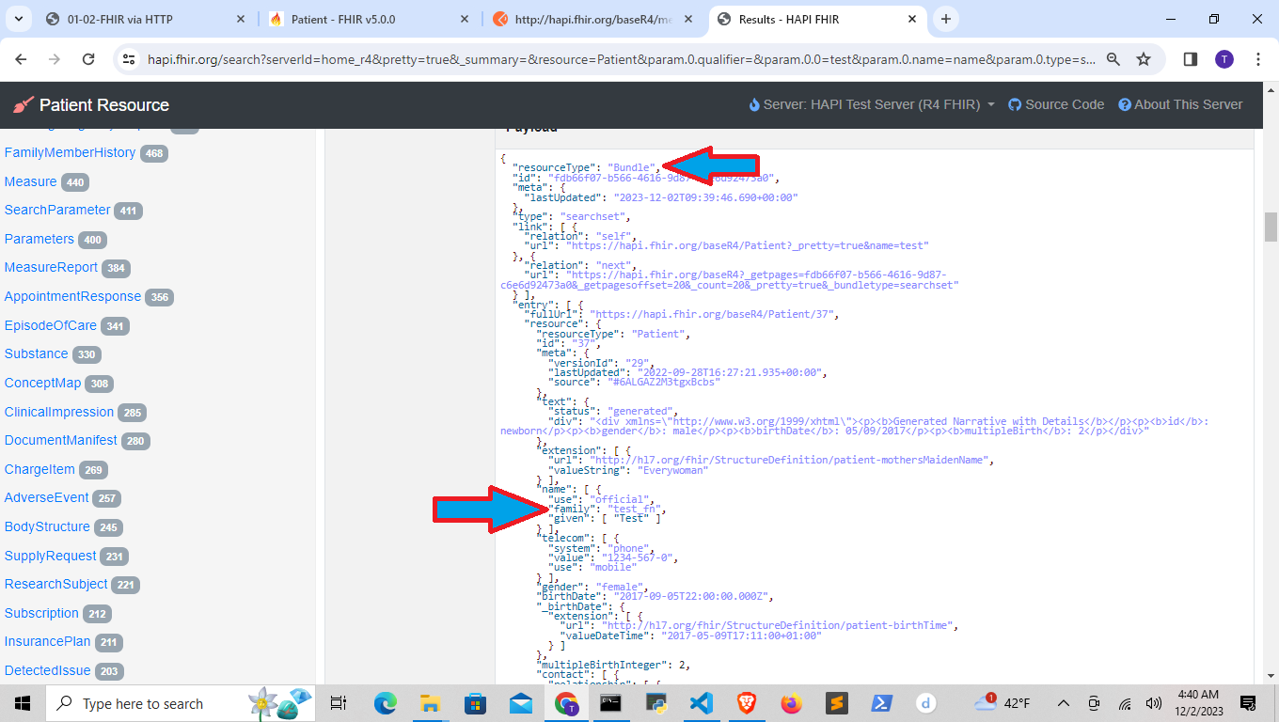
Task: Select Parameters in the resource list
Action: tap(39, 239)
